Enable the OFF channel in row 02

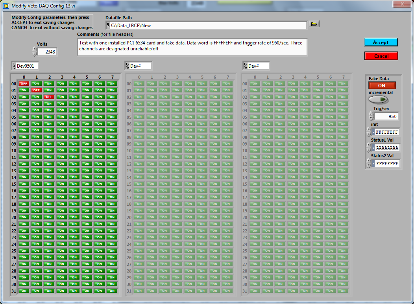pyautogui.click(x=49, y=97)
